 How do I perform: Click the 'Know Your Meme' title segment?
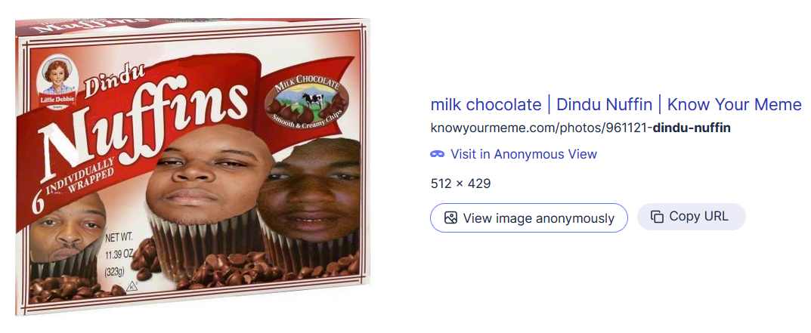(735, 104)
